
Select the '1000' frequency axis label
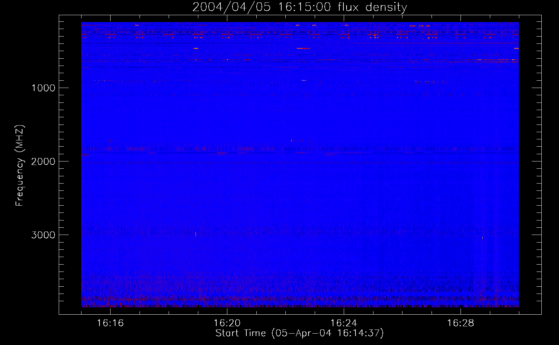pos(43,88)
